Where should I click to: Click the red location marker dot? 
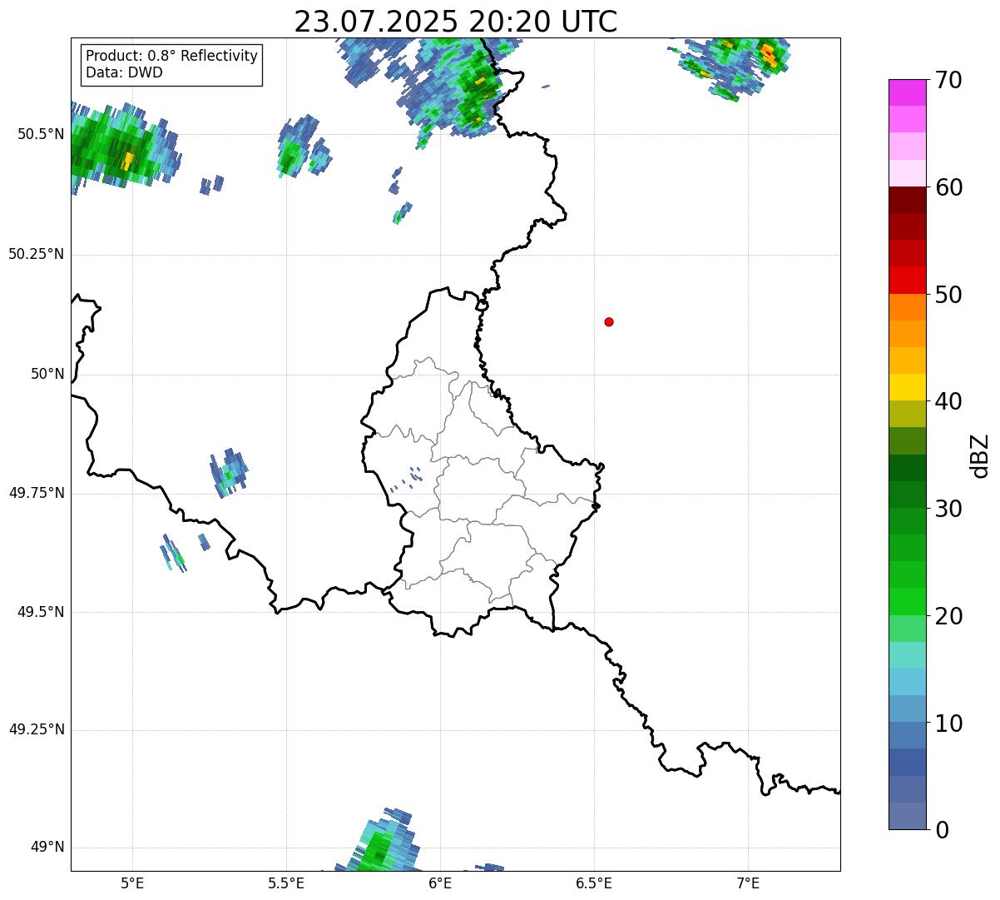pos(609,321)
